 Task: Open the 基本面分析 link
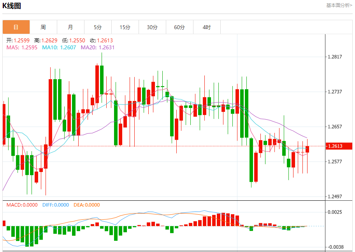click(339, 5)
